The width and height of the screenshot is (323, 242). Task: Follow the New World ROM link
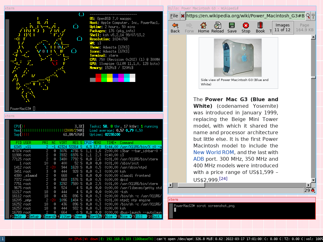coord(214,152)
